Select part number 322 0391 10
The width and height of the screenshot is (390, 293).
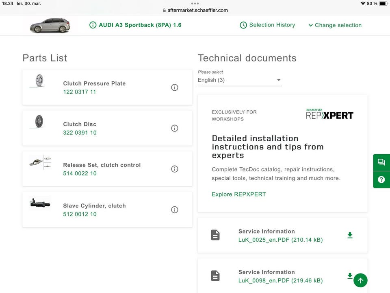(80, 133)
